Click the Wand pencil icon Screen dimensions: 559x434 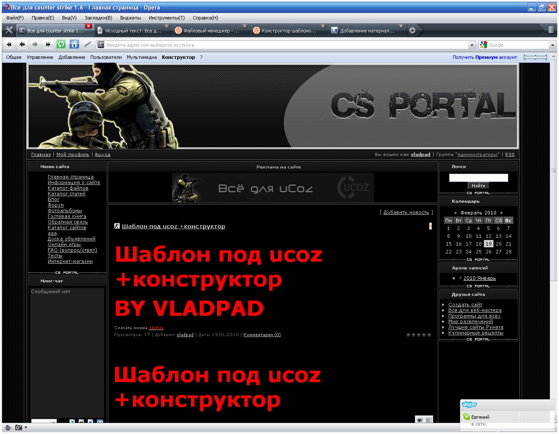pyautogui.click(x=88, y=44)
